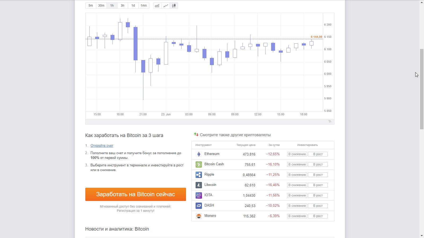Click the page vertical scrollbar thumb
The image size is (424, 238).
tap(422, 89)
